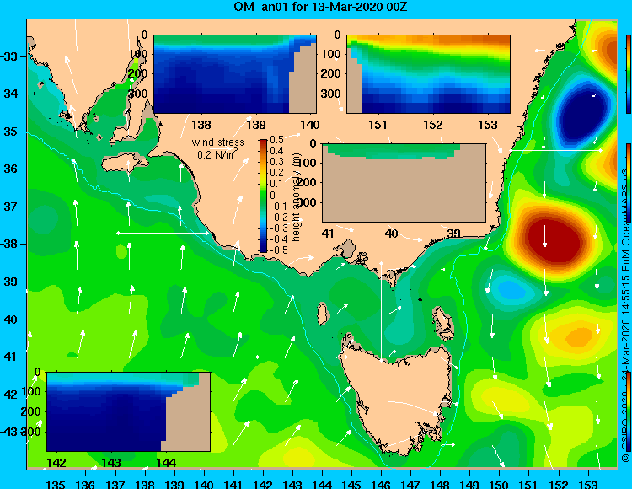Click the vertical white transect line across Bass Strait

(381, 310)
